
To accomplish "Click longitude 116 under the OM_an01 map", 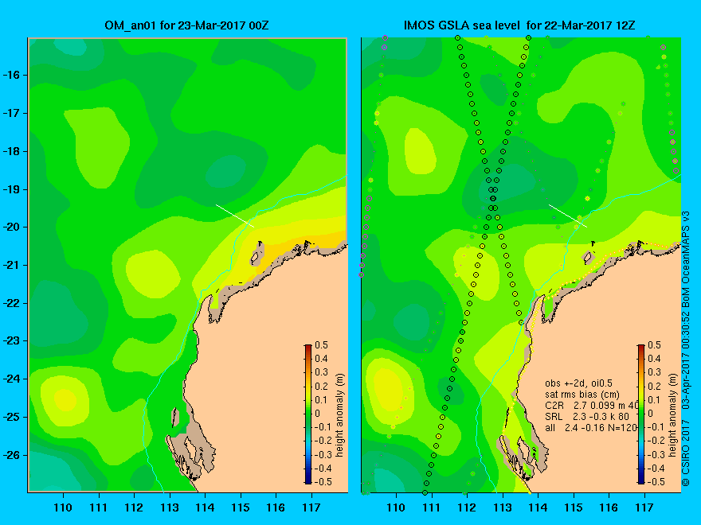I will point(276,507).
